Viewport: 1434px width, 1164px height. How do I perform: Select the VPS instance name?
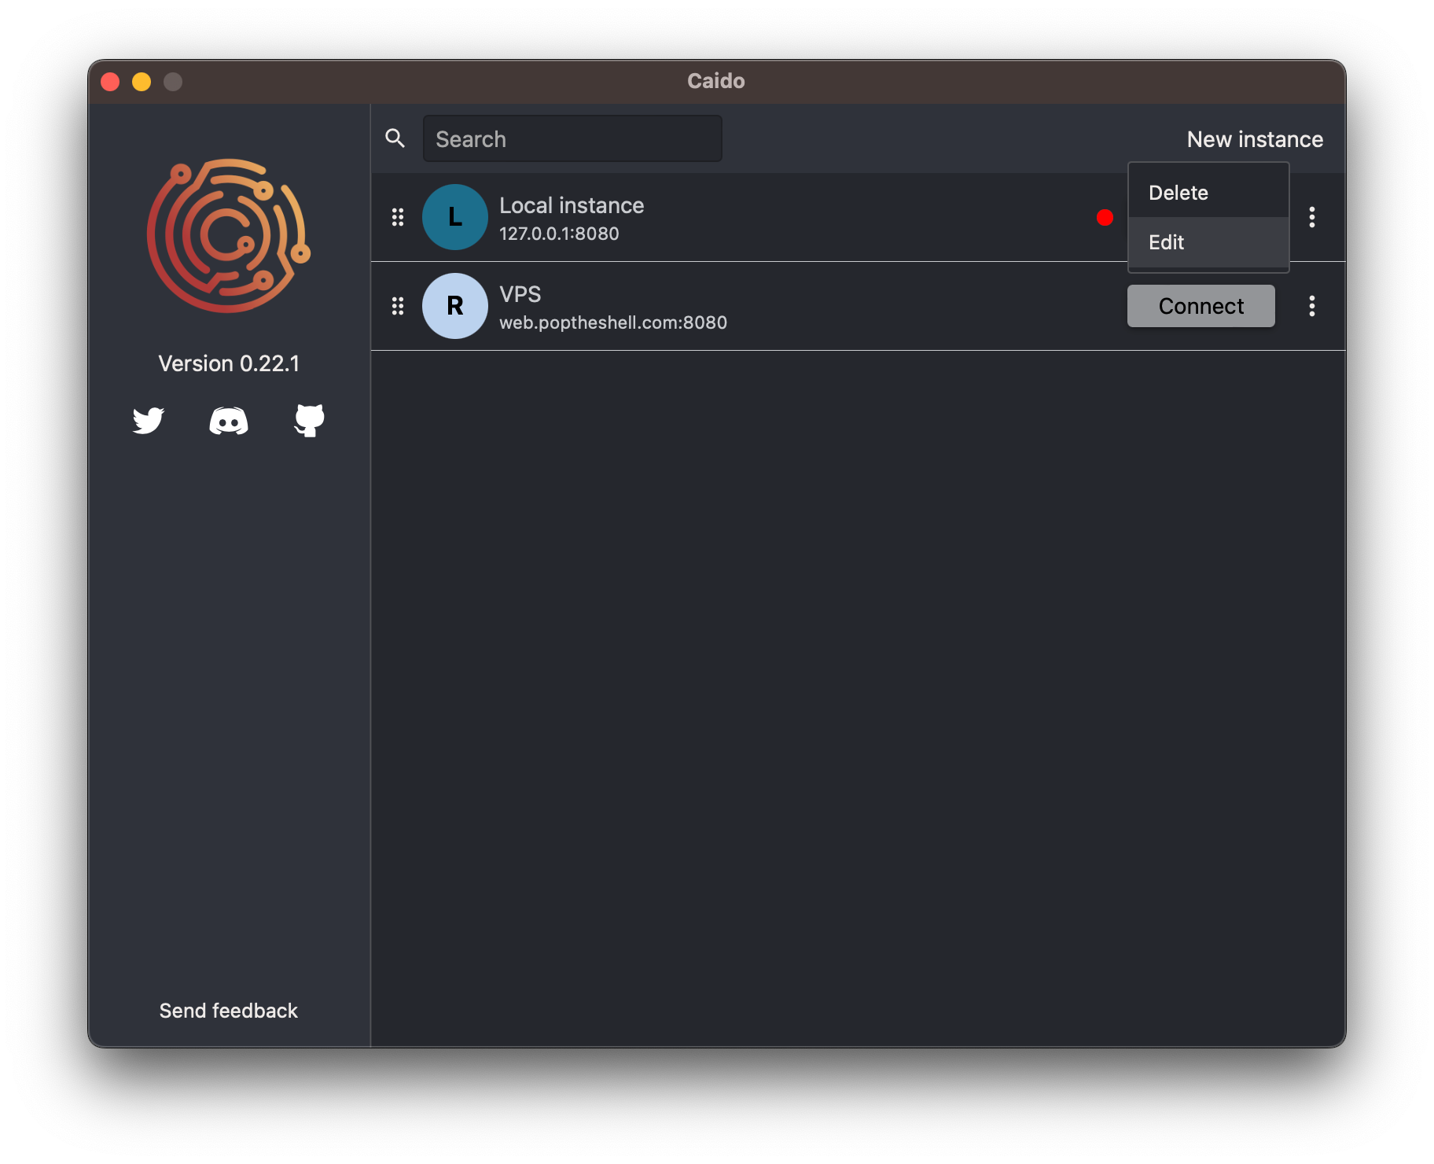(520, 294)
